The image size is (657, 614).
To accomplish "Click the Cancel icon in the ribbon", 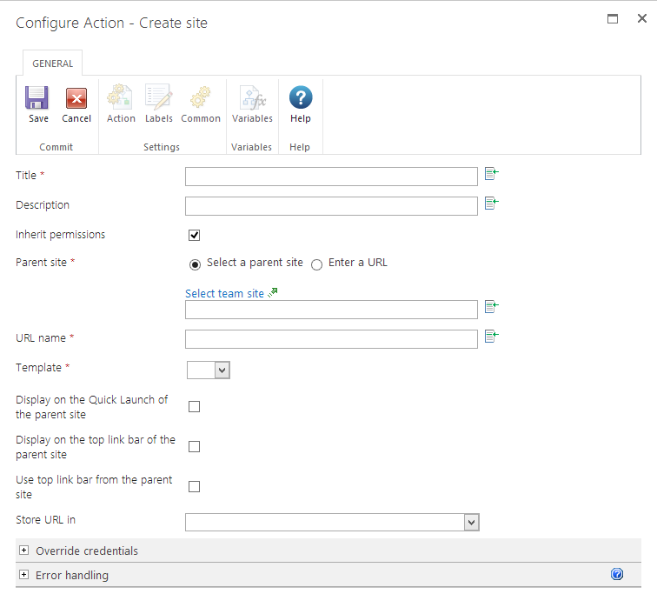I will [x=76, y=98].
